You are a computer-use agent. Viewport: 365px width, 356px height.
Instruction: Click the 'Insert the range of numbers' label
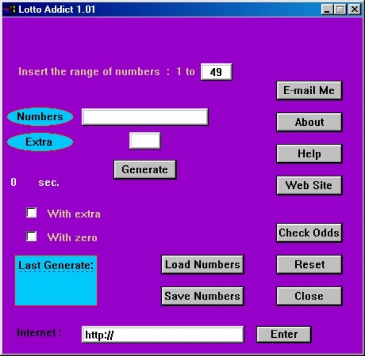tap(89, 72)
